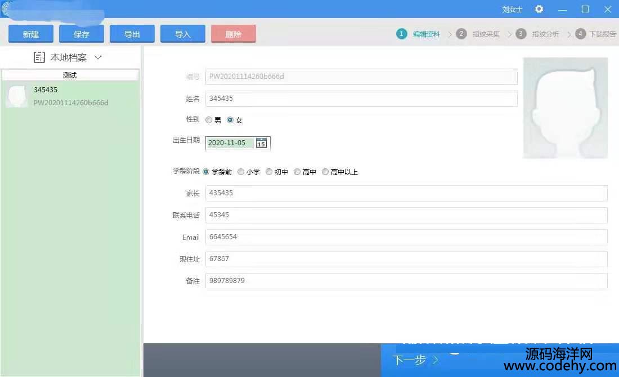Screen dimensions: 619x377
Task: Select 男 gender radio button
Action: point(209,120)
